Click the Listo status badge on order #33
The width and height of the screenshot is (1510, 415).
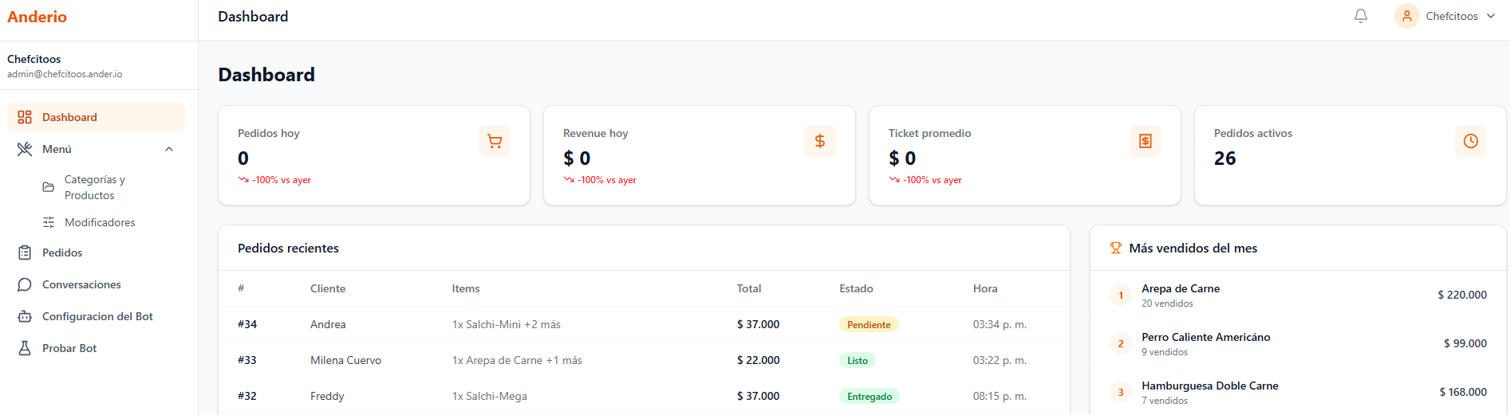tap(858, 361)
